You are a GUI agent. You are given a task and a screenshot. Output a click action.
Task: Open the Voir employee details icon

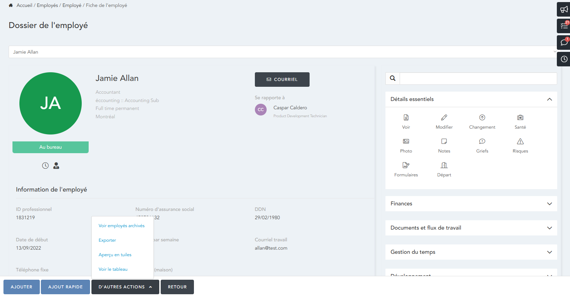pos(406,118)
